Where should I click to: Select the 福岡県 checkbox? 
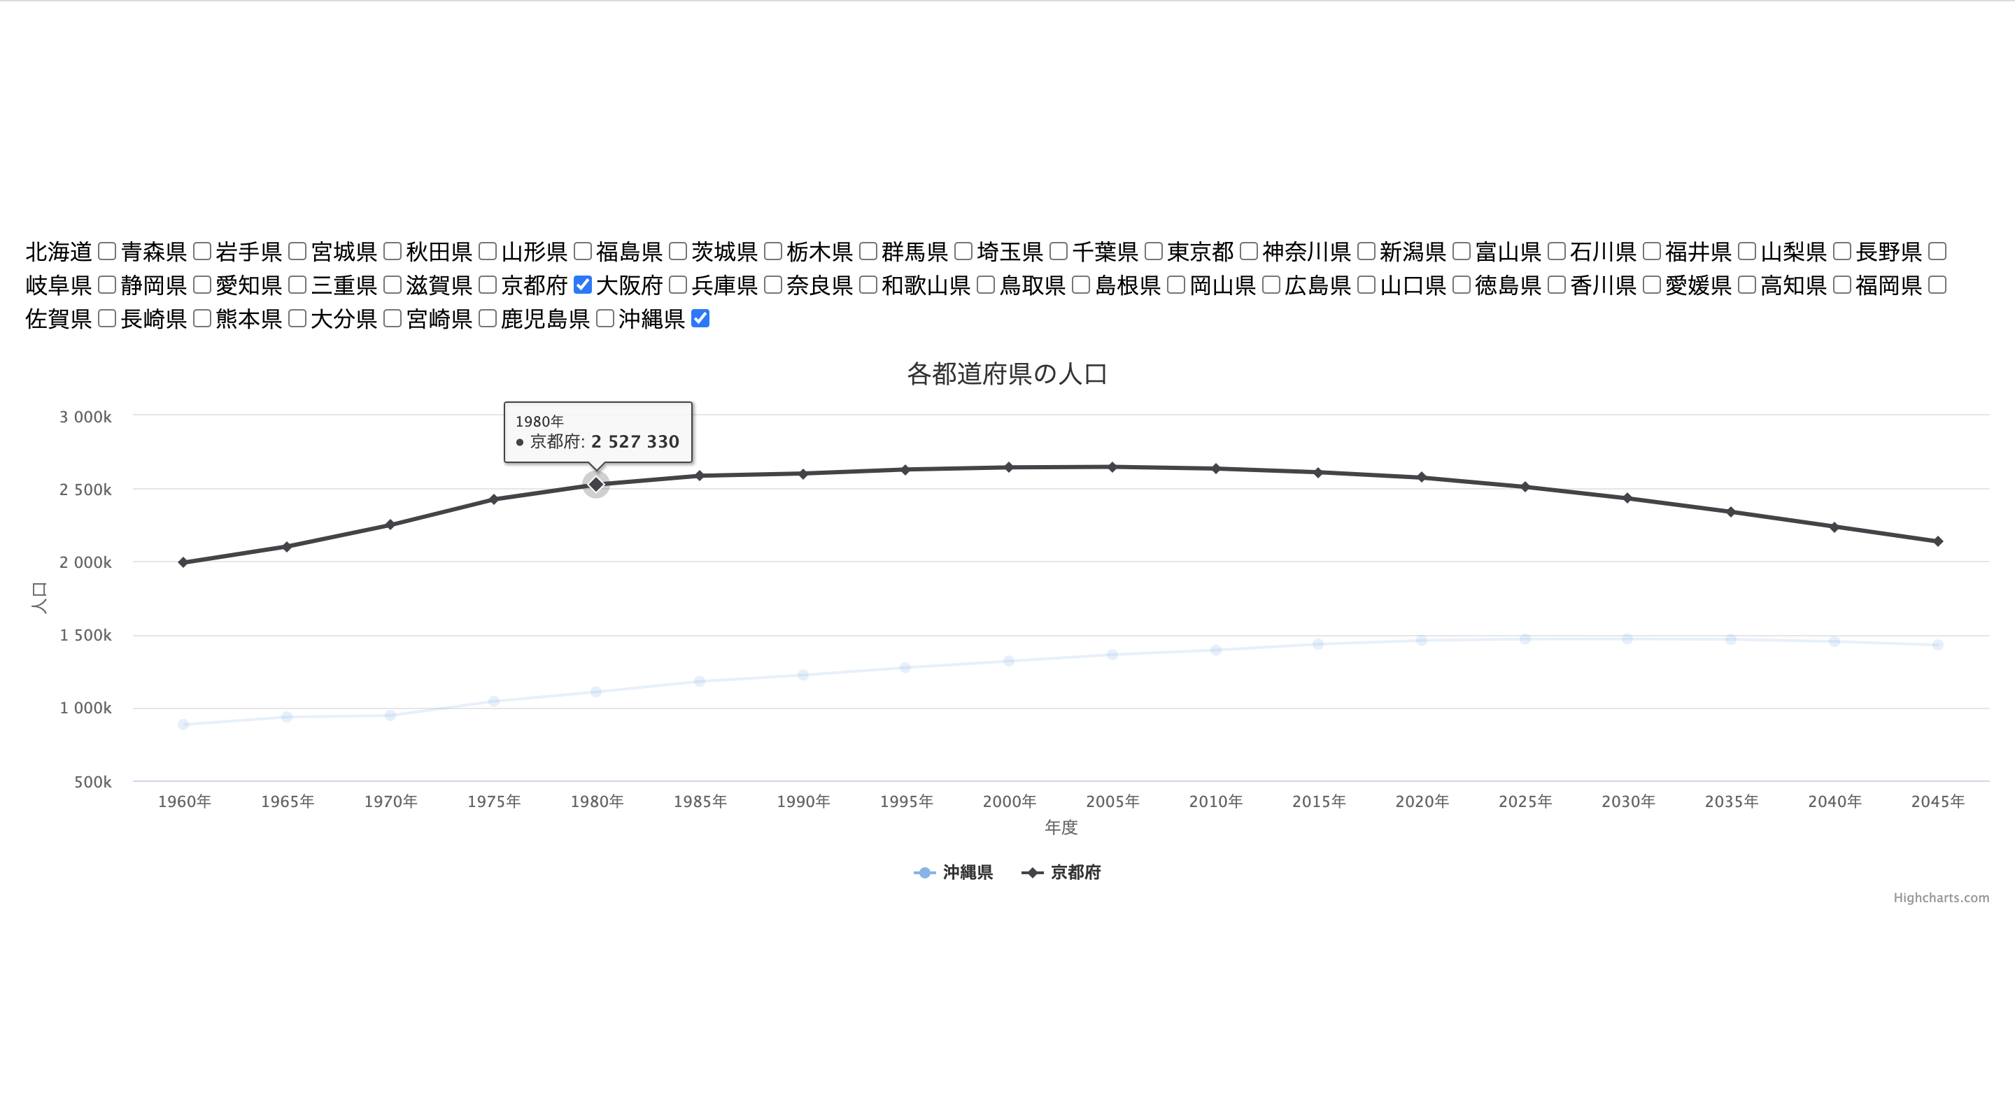coord(1937,285)
